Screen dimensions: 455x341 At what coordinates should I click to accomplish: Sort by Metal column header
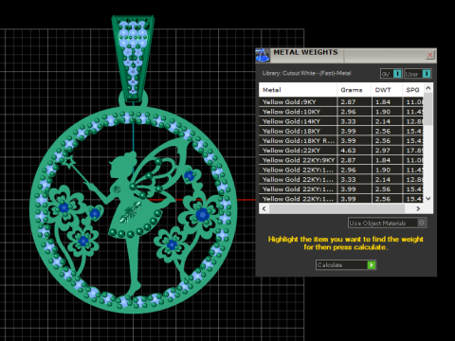click(298, 90)
